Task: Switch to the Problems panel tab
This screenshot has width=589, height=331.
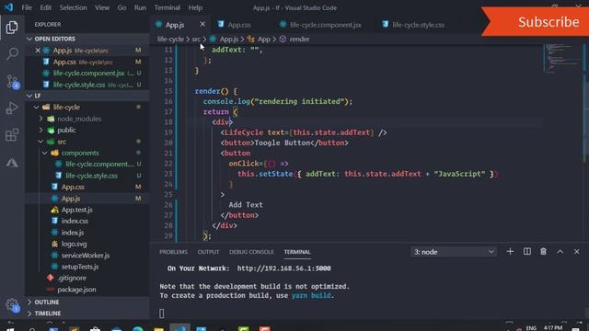Action: tap(173, 252)
